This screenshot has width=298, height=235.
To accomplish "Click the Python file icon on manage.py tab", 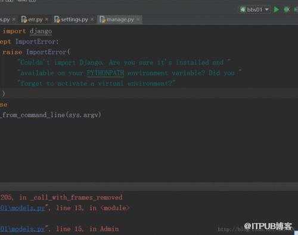I will pyautogui.click(x=103, y=20).
